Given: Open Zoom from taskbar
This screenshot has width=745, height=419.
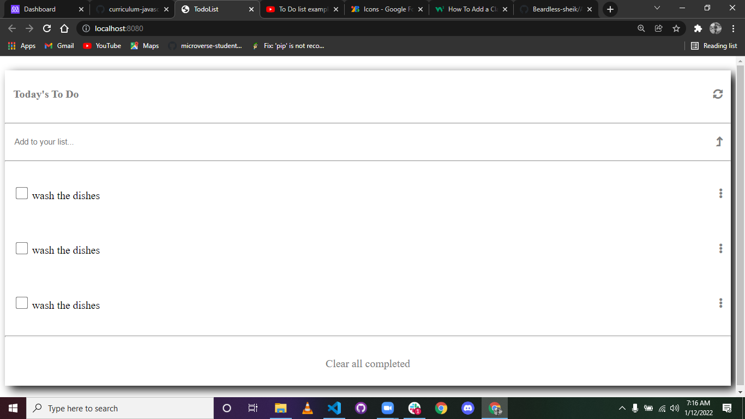Looking at the screenshot, I should pos(387,408).
